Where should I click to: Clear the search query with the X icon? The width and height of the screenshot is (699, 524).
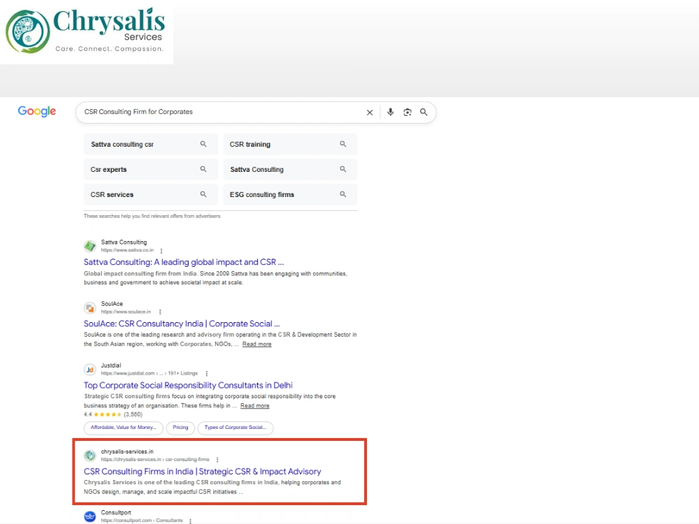coord(370,112)
